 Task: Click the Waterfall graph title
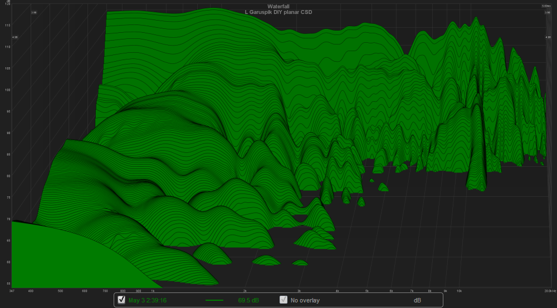coord(278,6)
